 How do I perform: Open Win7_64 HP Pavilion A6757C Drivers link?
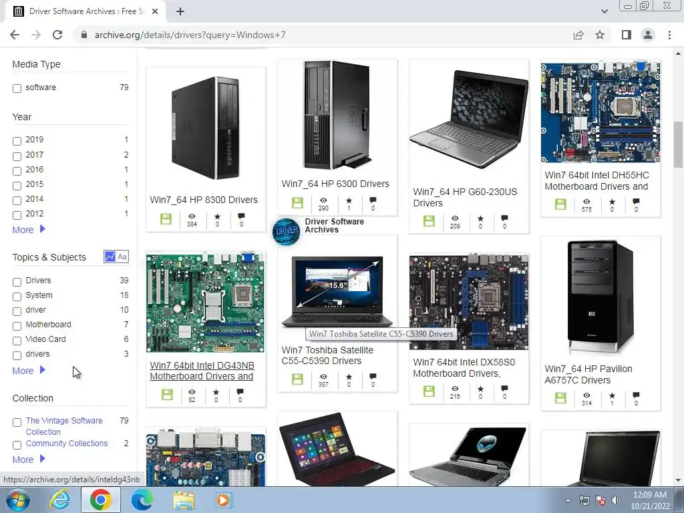[x=588, y=374]
